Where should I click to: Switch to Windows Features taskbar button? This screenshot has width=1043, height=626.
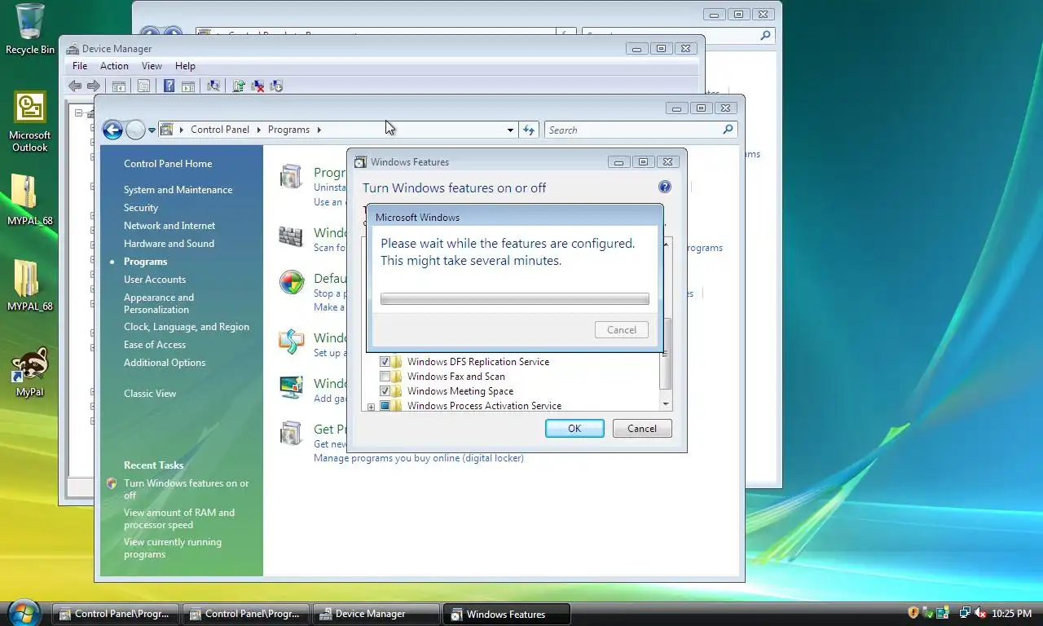tap(505, 614)
